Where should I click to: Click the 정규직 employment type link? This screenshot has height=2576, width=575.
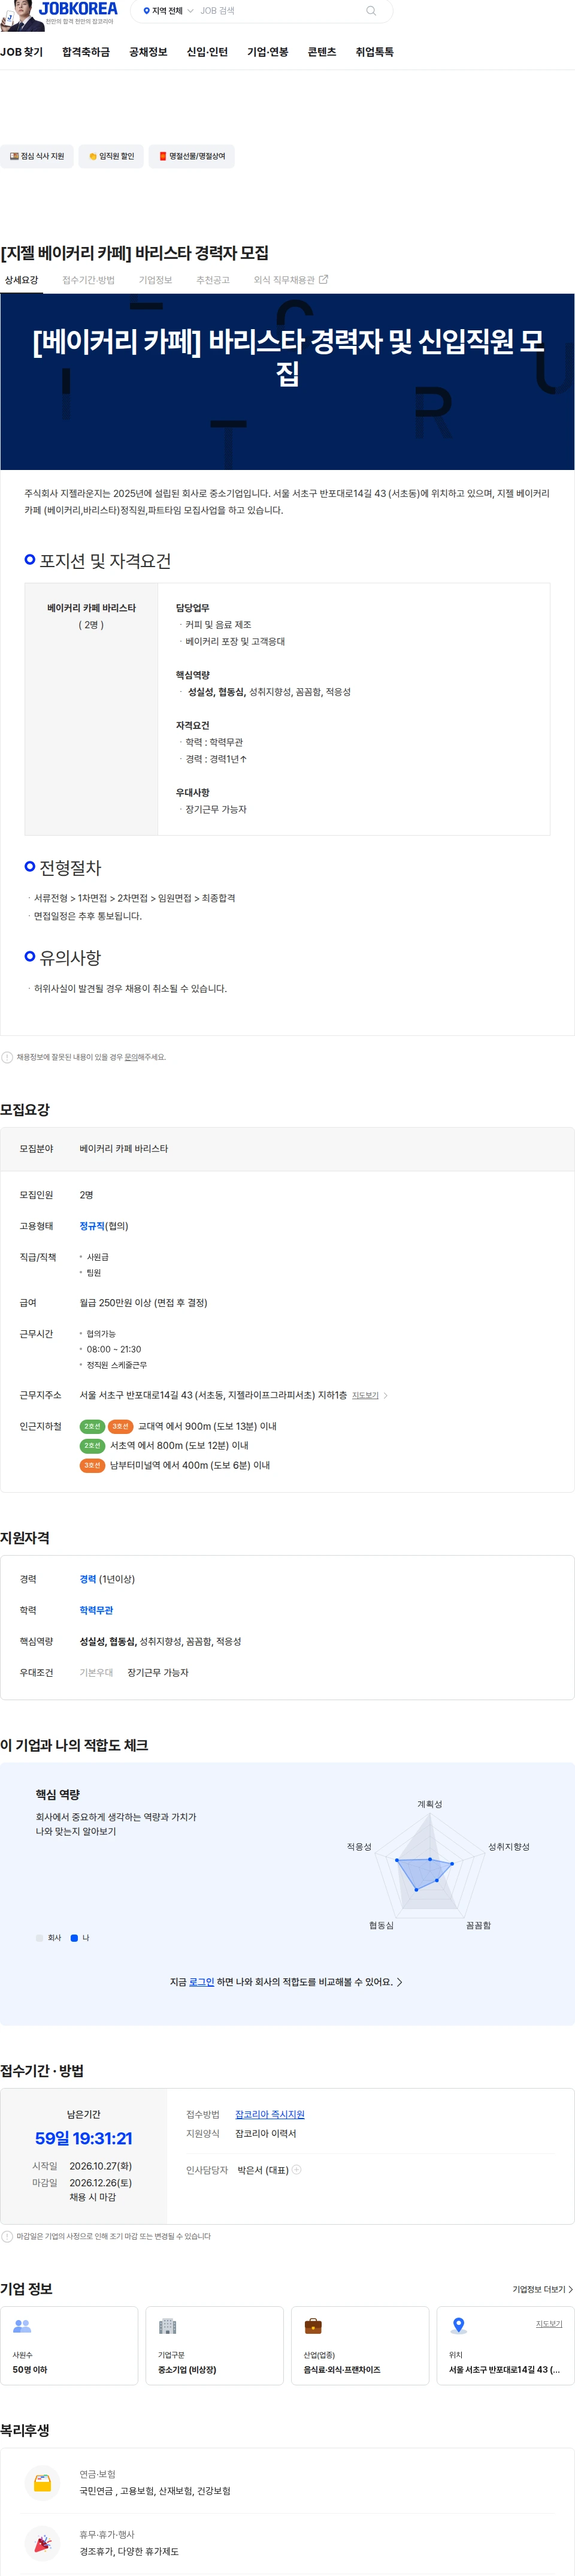pyautogui.click(x=92, y=1226)
